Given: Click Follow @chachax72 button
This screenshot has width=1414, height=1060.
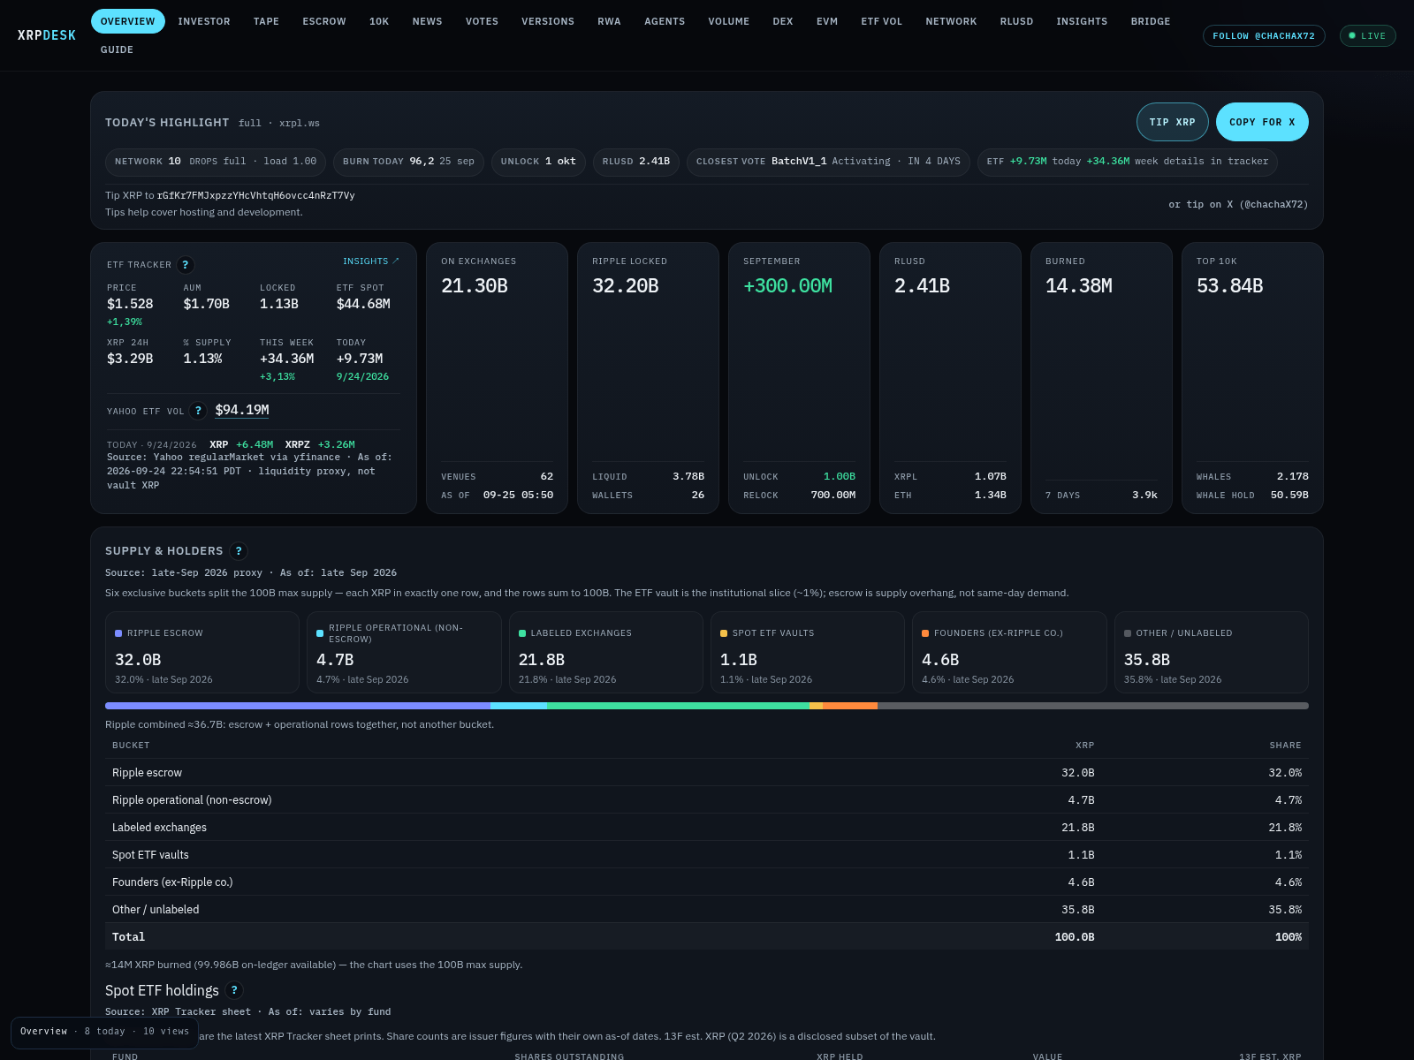Looking at the screenshot, I should (x=1264, y=36).
